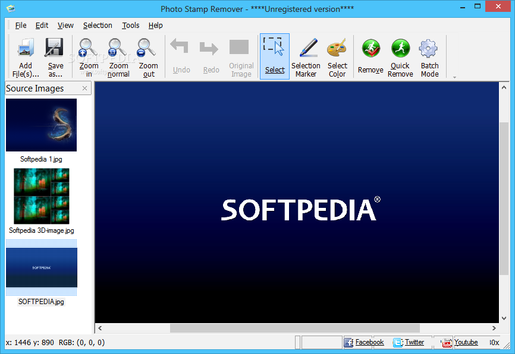Open the Twitter link in status bar
This screenshot has height=354, width=515.
click(414, 342)
